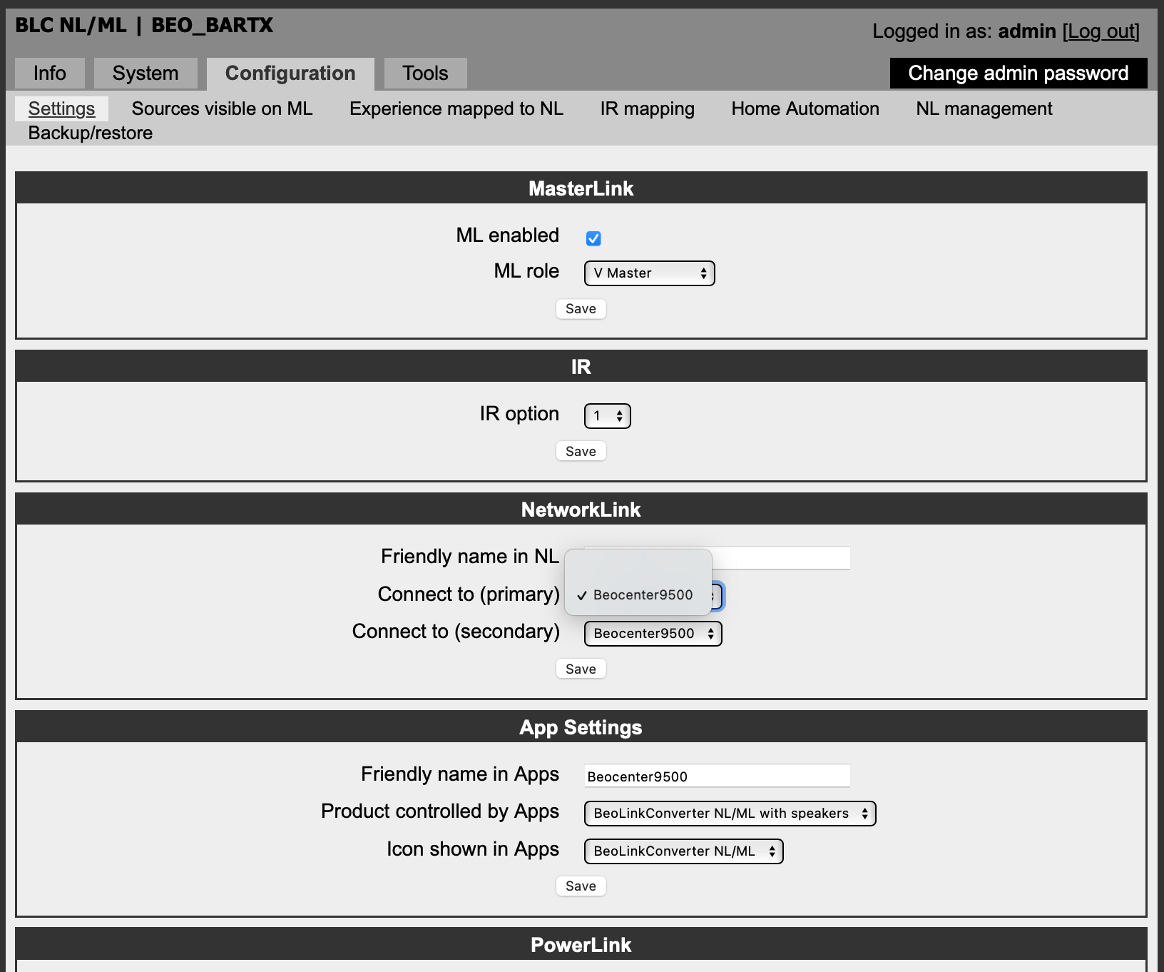Click the IR section header
This screenshot has width=1164, height=972.
pyautogui.click(x=581, y=367)
